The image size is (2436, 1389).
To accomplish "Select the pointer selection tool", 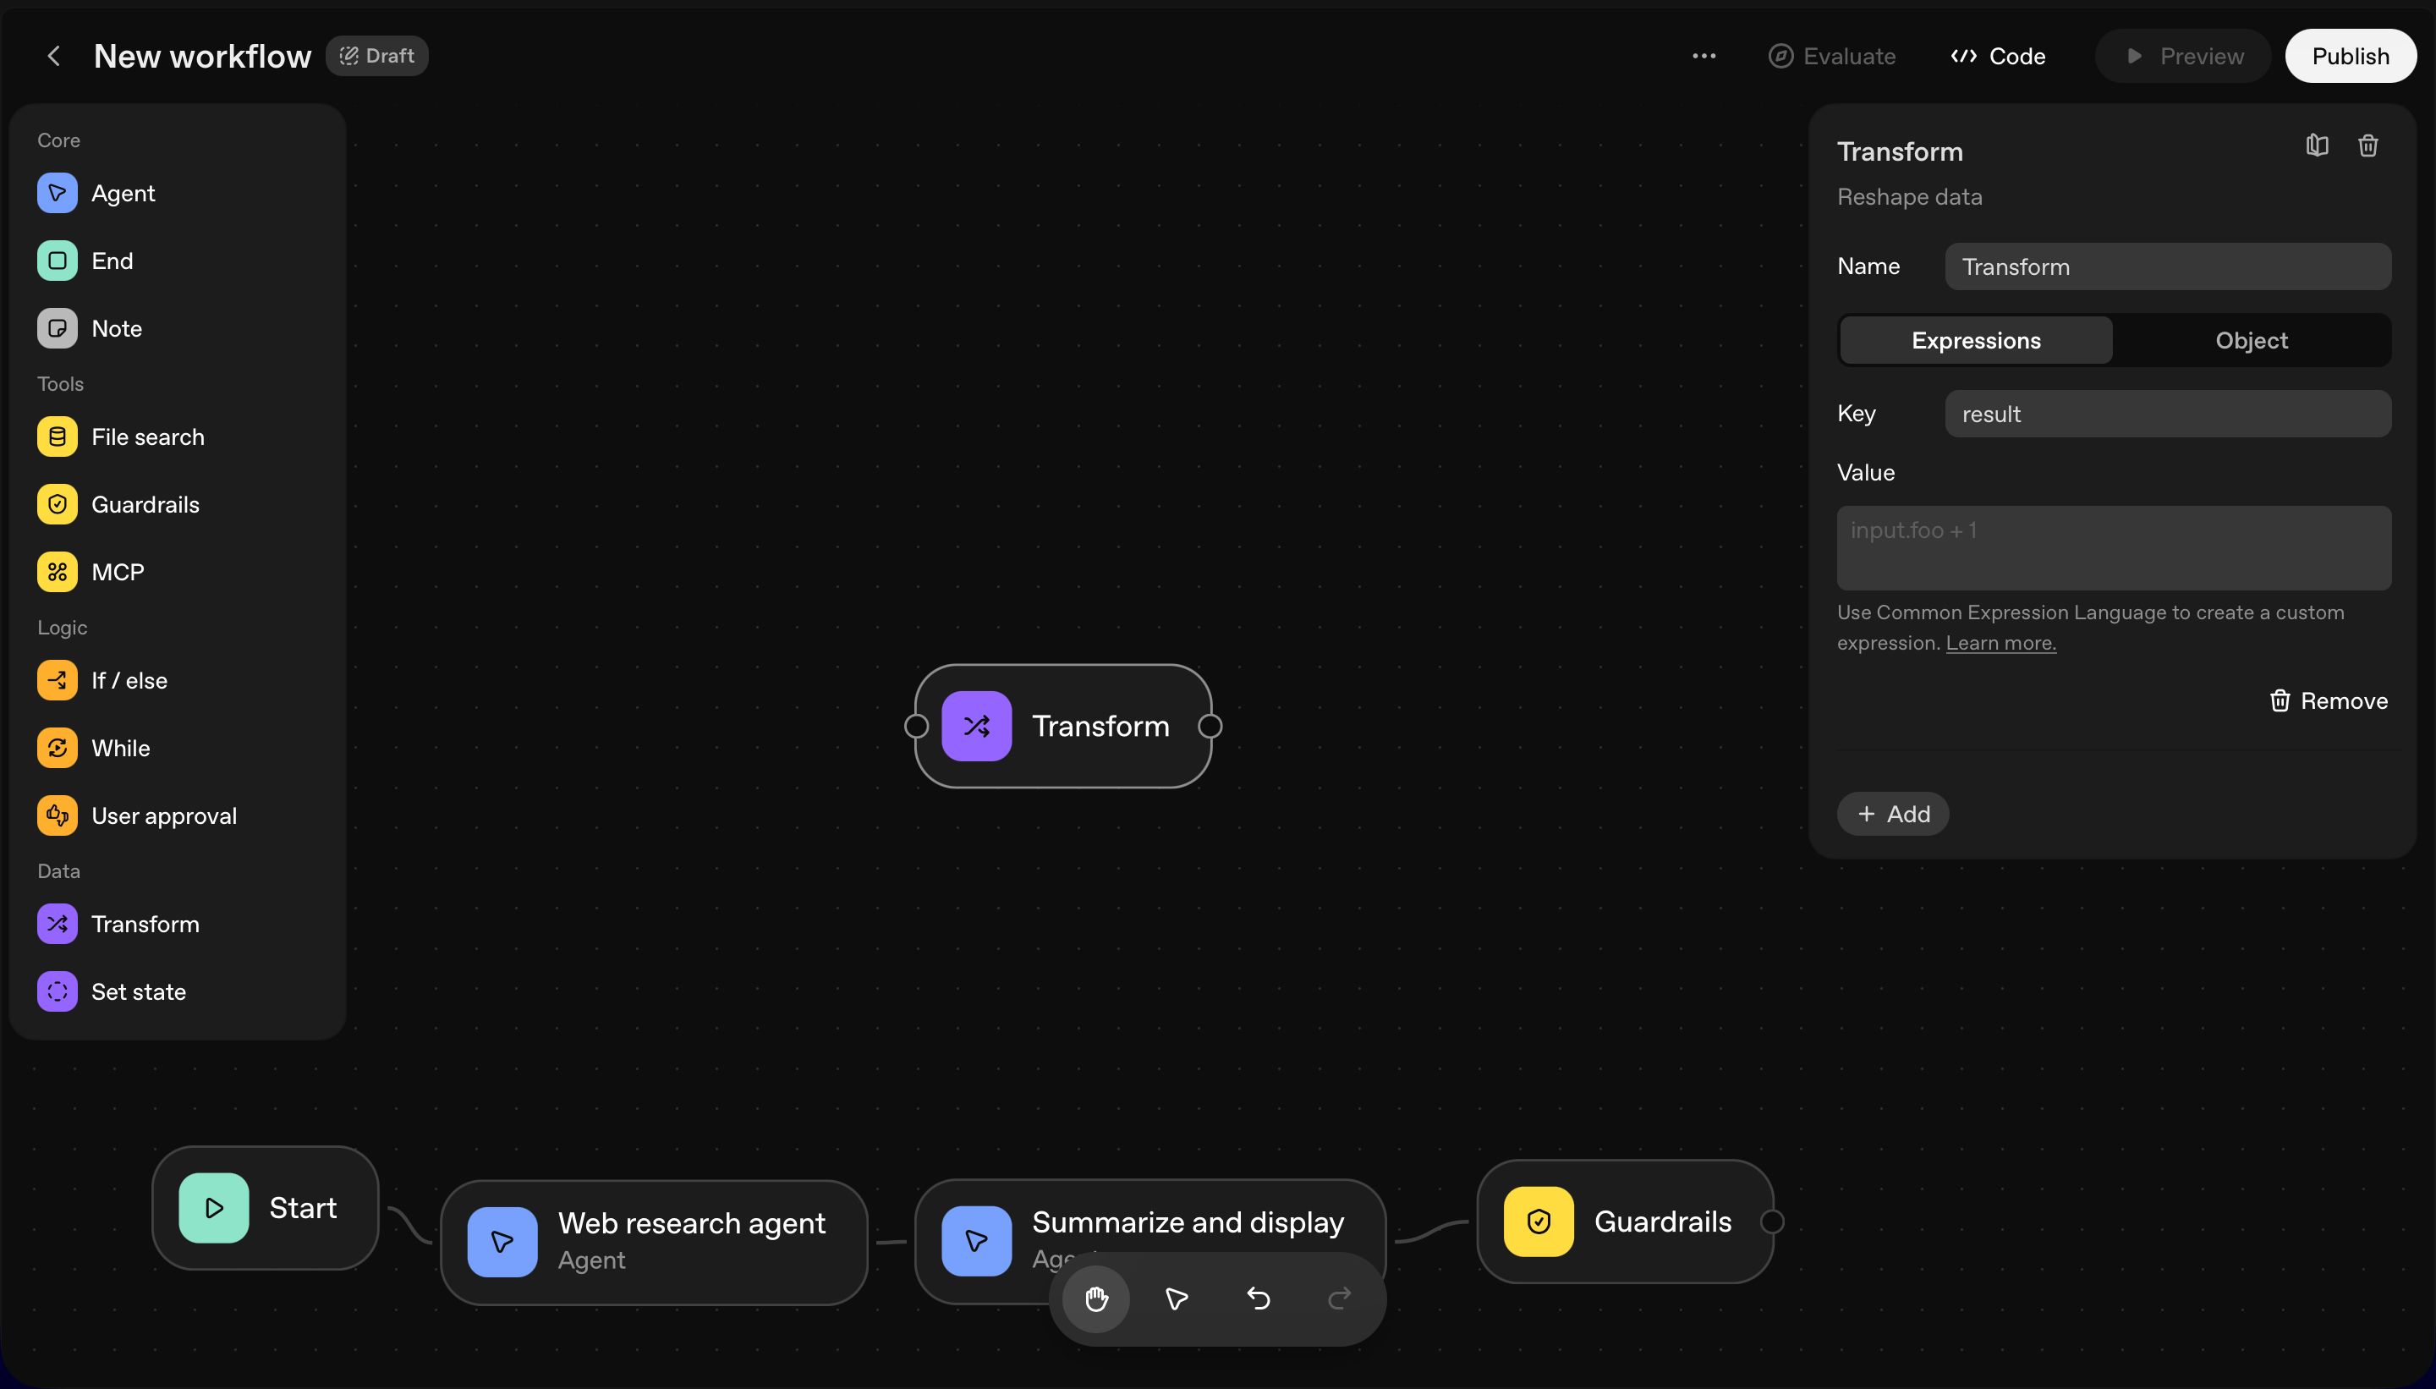I will (1177, 1298).
